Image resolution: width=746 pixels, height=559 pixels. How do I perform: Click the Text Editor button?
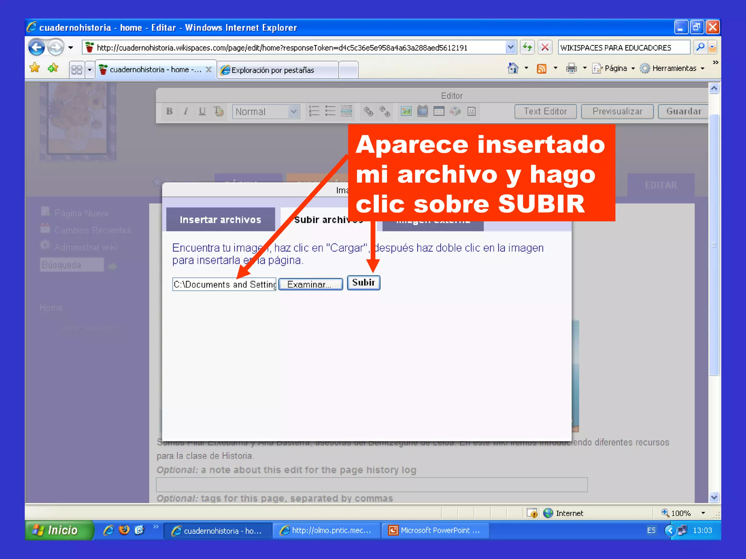pos(545,111)
